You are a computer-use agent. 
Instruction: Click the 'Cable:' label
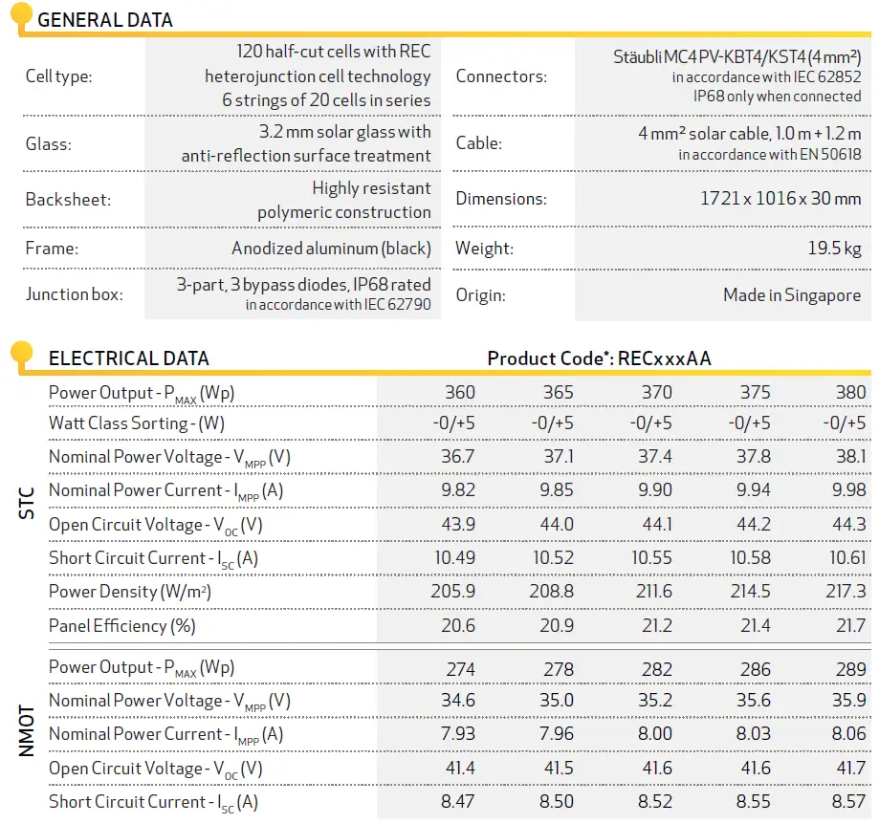pyautogui.click(x=479, y=143)
